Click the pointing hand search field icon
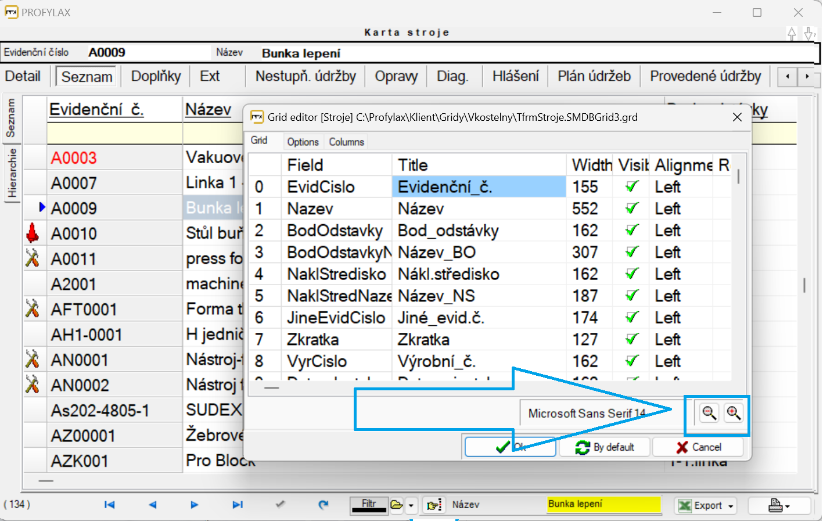 tap(433, 505)
